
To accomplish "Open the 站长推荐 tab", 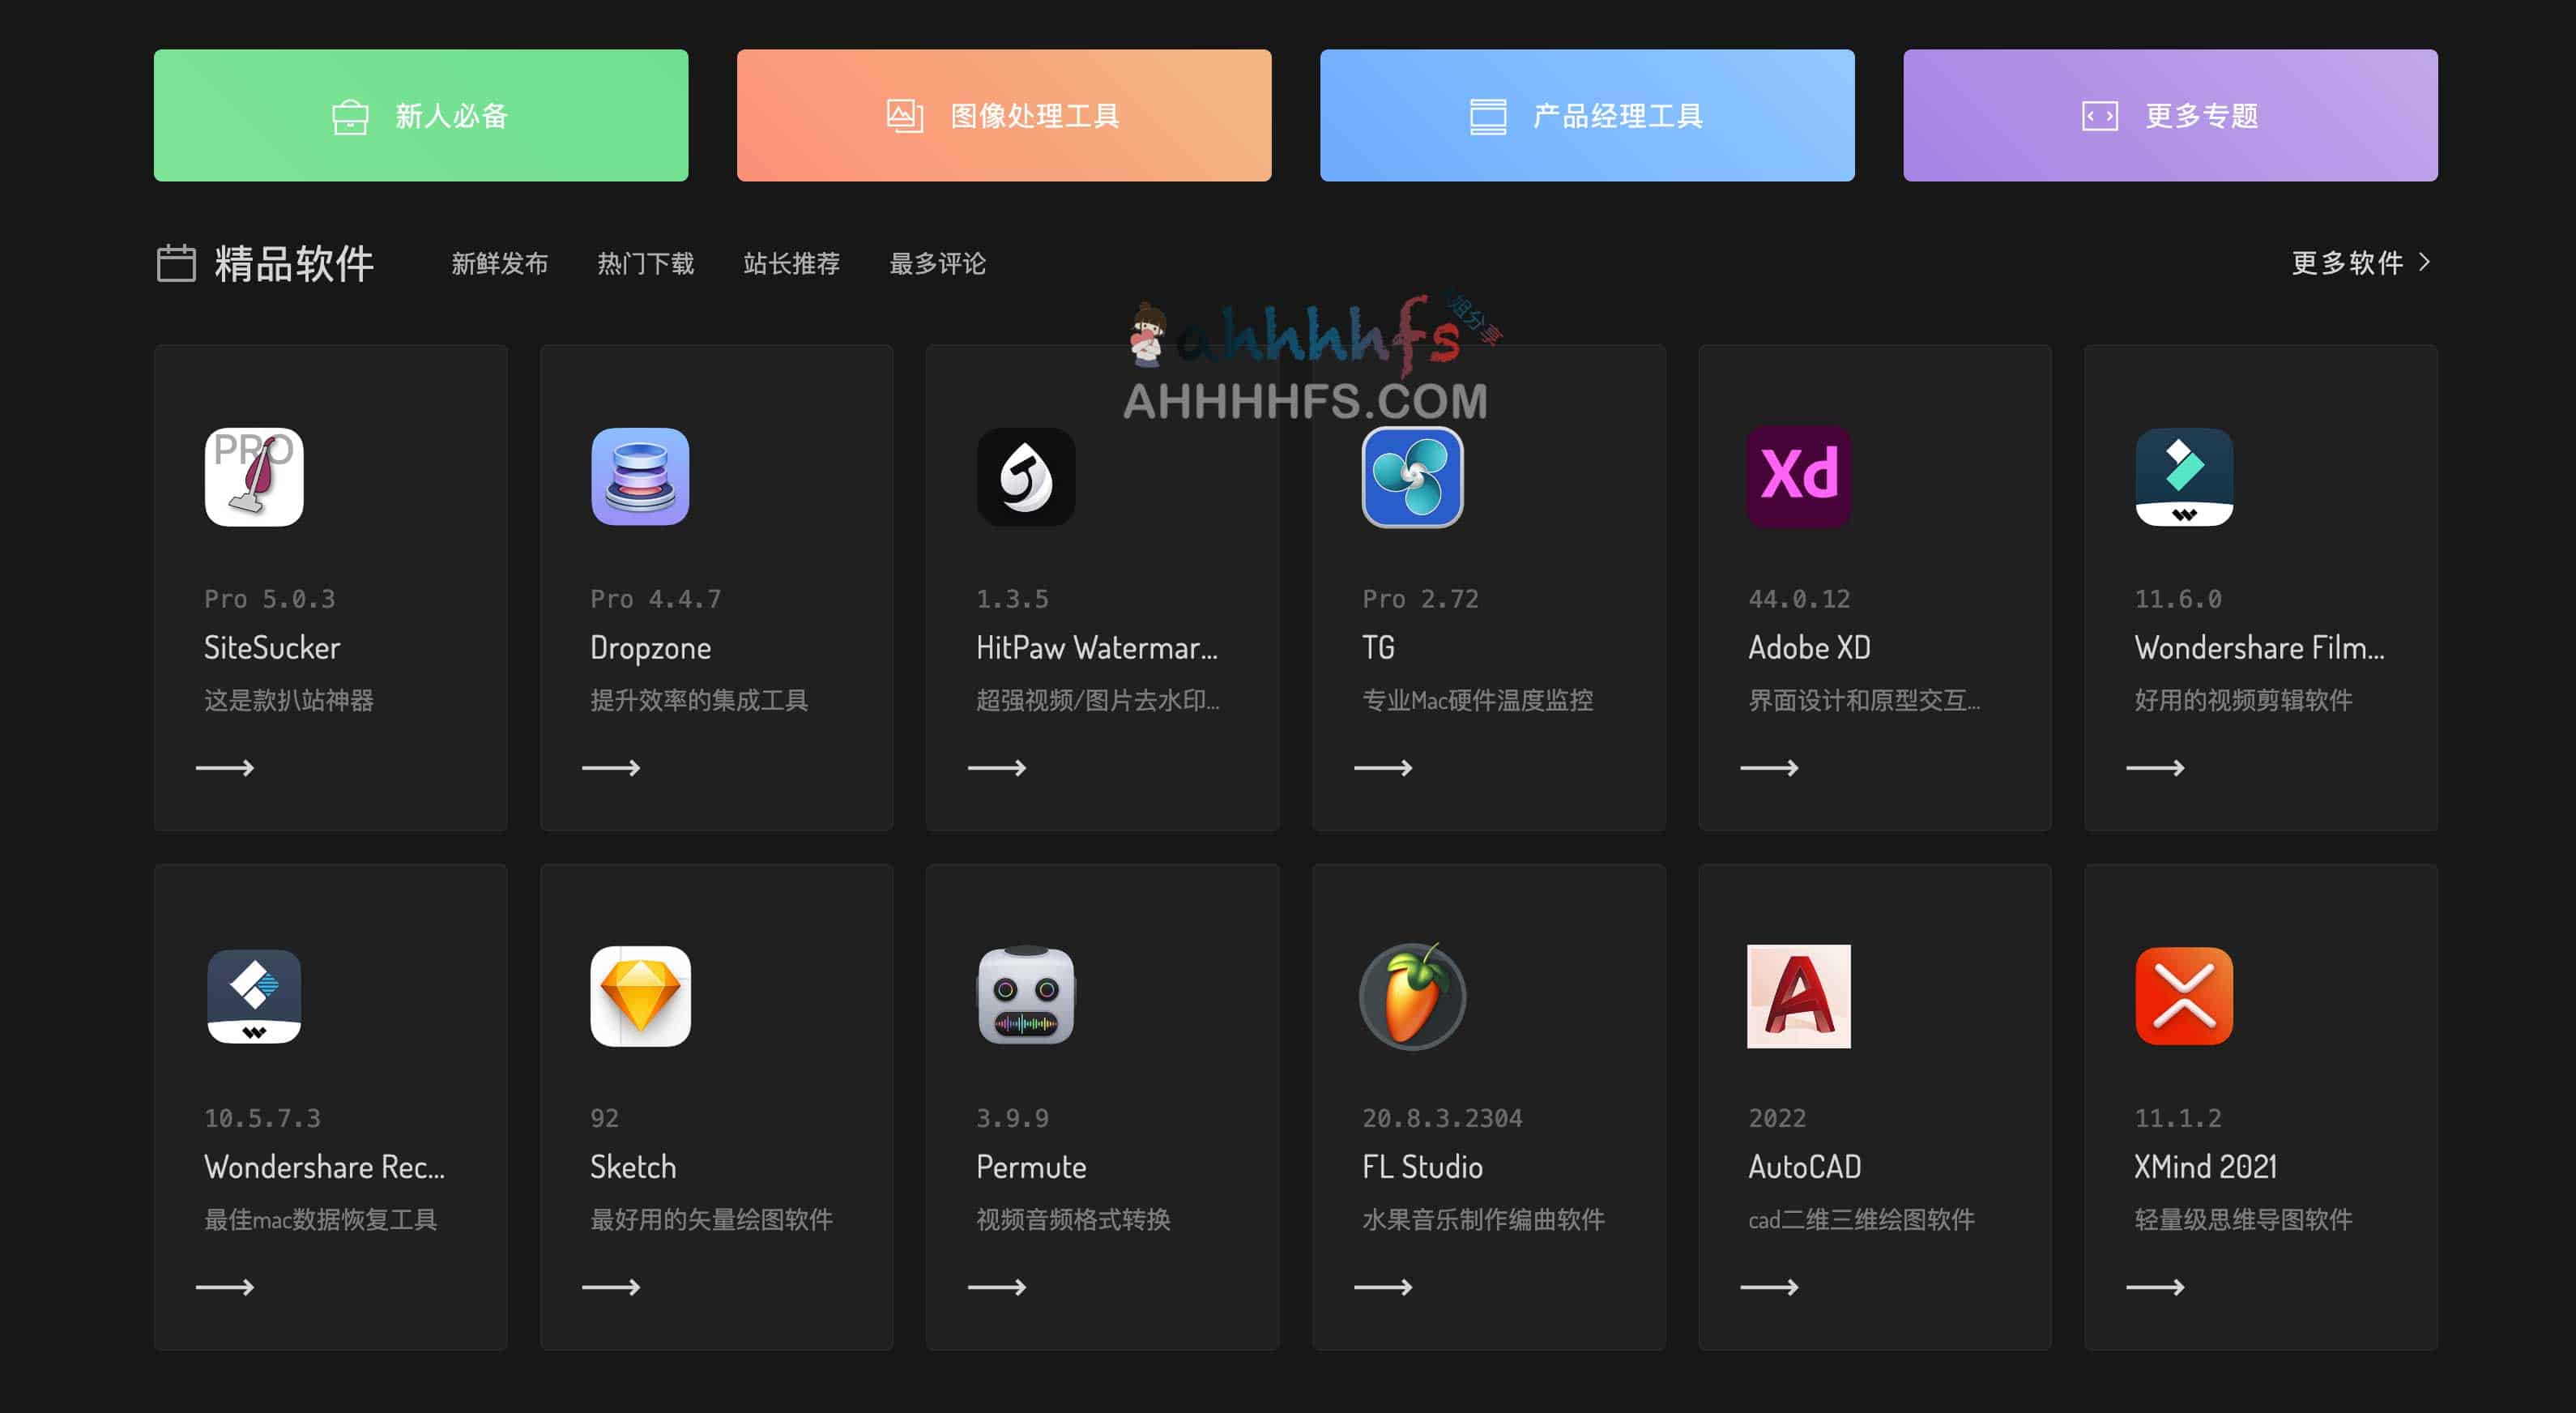I will pyautogui.click(x=791, y=264).
